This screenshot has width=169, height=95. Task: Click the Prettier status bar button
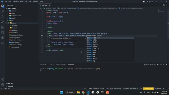coord(158,89)
